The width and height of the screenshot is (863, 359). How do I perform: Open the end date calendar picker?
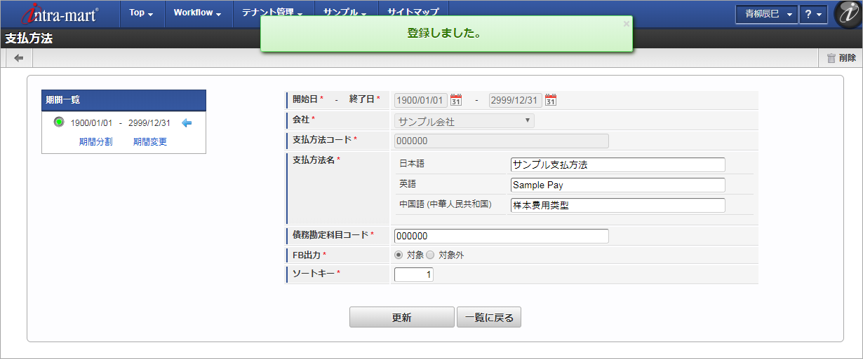pyautogui.click(x=551, y=99)
